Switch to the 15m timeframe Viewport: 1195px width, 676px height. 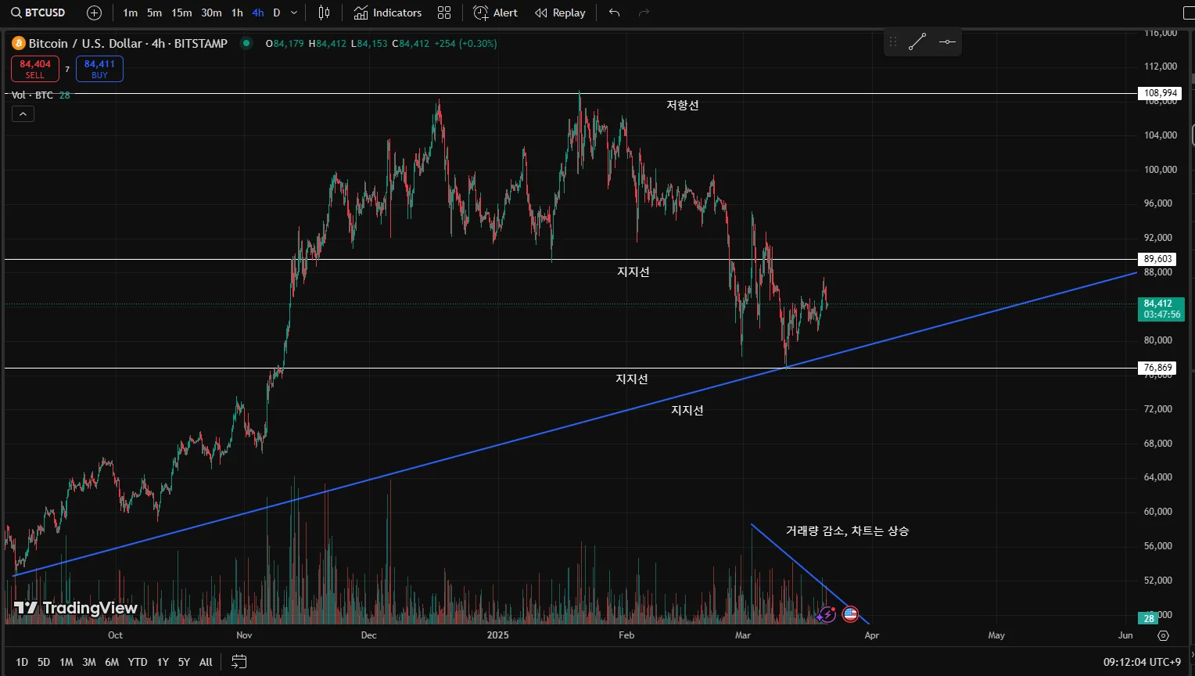181,13
